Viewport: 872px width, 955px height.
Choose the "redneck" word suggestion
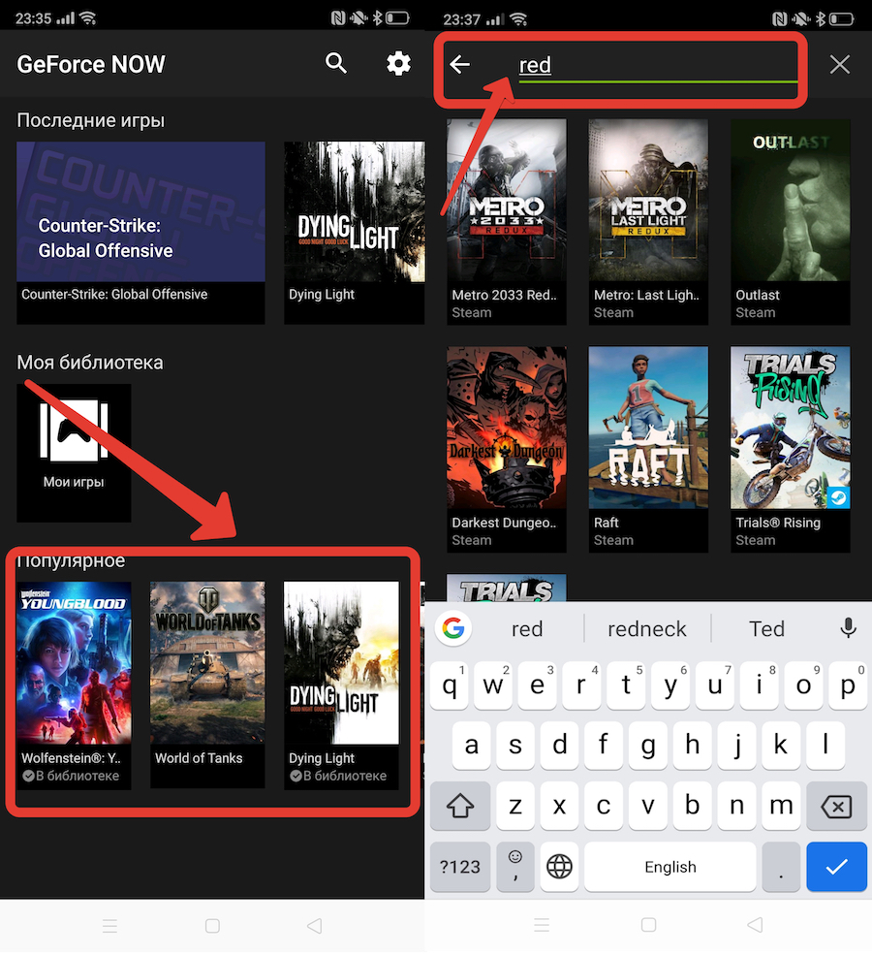point(647,629)
